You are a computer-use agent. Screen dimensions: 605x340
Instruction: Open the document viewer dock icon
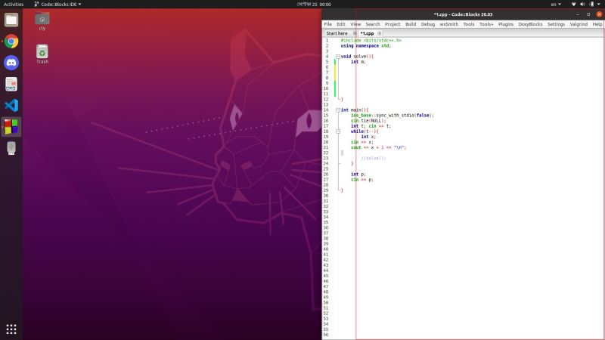coord(11,84)
